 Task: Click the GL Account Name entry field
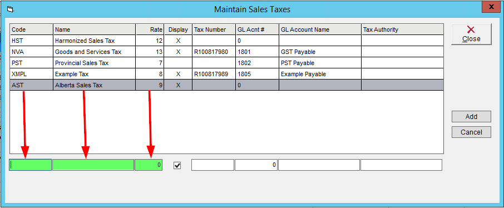(319, 165)
